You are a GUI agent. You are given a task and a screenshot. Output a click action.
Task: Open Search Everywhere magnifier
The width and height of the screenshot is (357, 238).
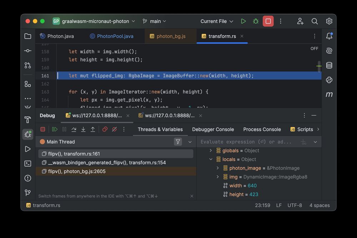[x=315, y=21]
